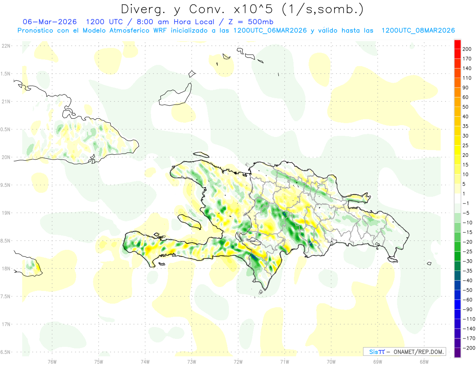Click the 'ONAMET/REP.DOM.' credit label
The width and height of the screenshot is (476, 367).
coord(418,352)
